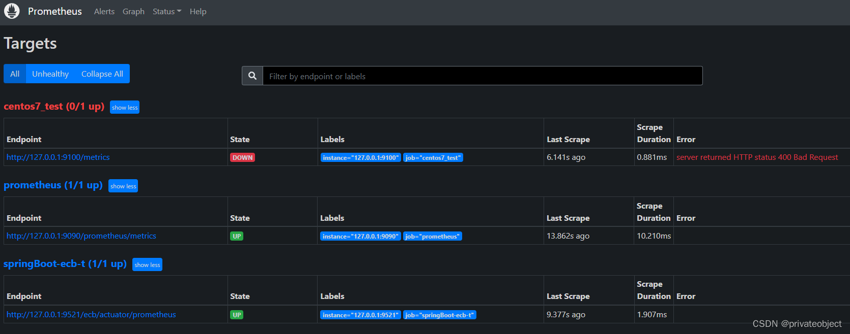Open the Alerts page
The height and width of the screenshot is (334, 850).
coord(104,11)
